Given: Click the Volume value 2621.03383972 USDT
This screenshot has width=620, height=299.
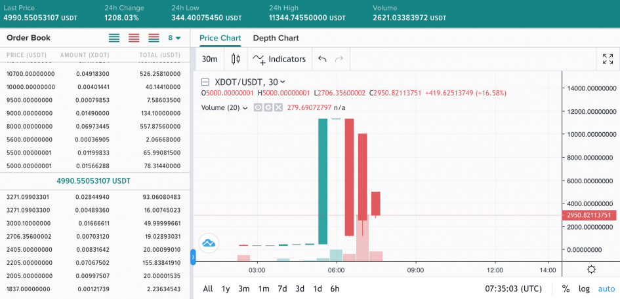Looking at the screenshot, I should click(409, 18).
